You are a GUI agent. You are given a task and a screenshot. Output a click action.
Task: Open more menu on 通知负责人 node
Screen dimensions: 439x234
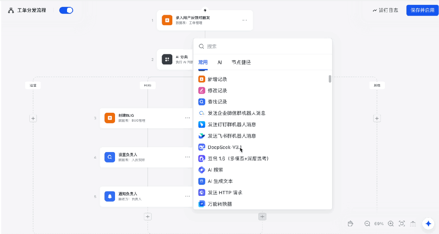(x=187, y=196)
